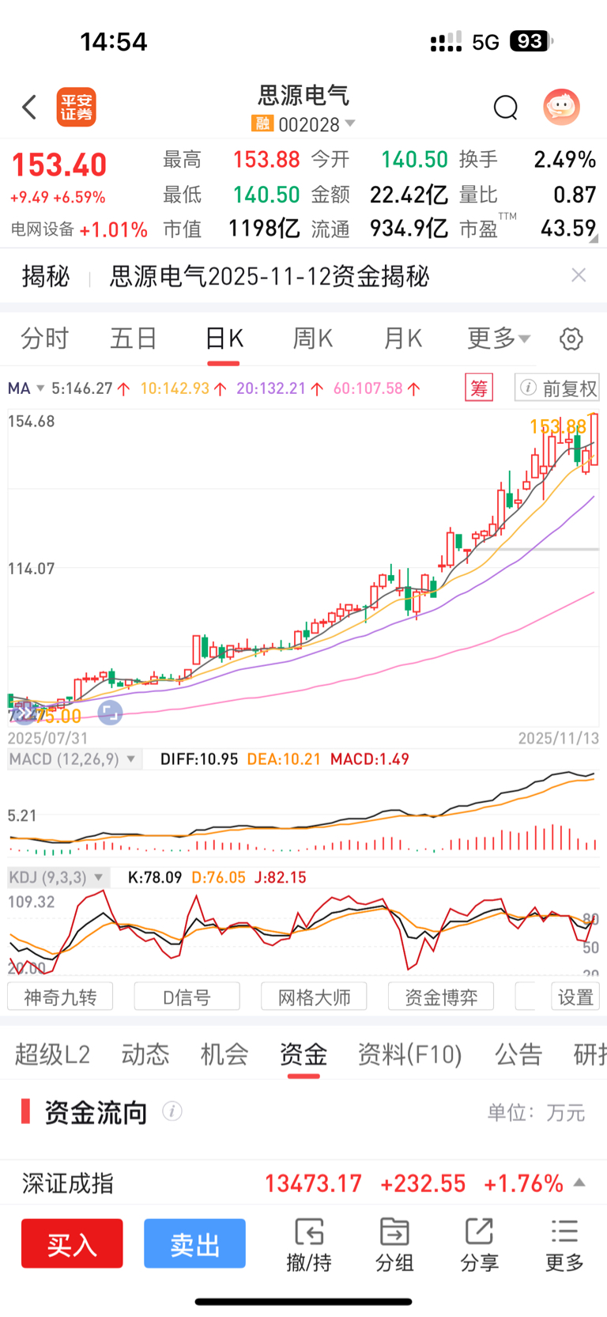Viewport: 607px width, 1317px height.
Task: Open the 超级L2 tab
Action: 52,1054
